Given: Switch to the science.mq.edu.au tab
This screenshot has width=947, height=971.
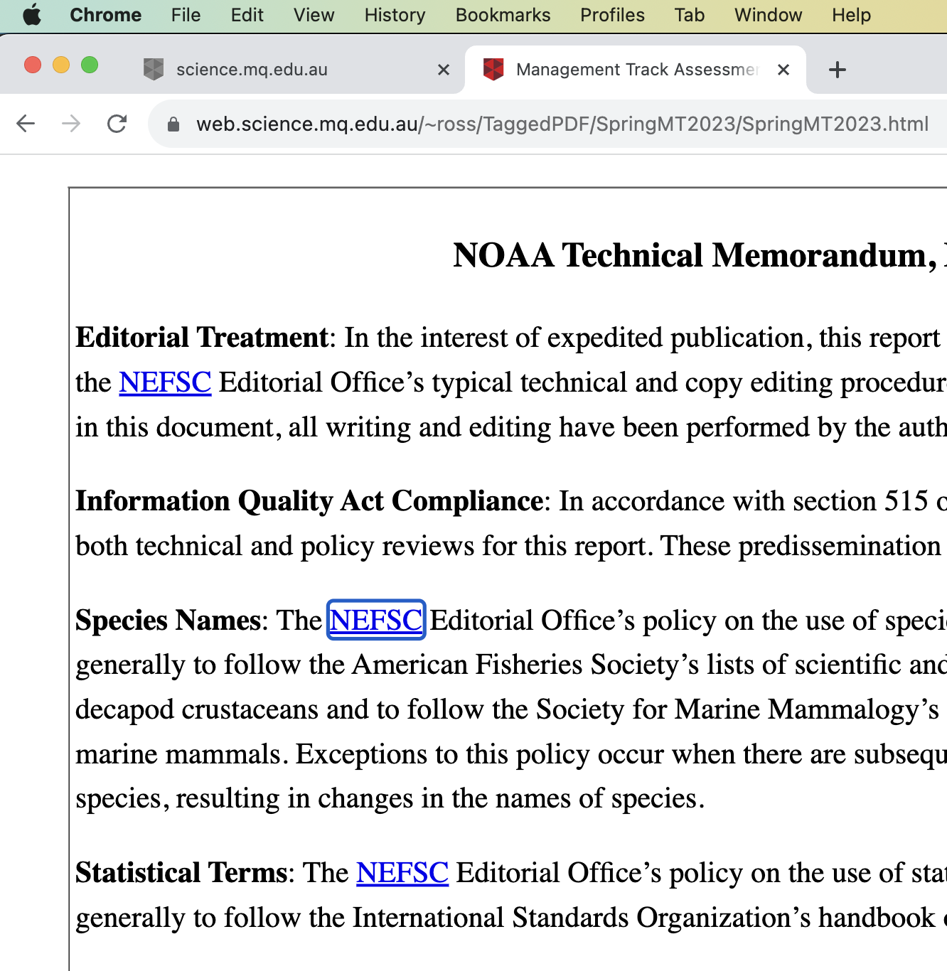Looking at the screenshot, I should coord(284,70).
